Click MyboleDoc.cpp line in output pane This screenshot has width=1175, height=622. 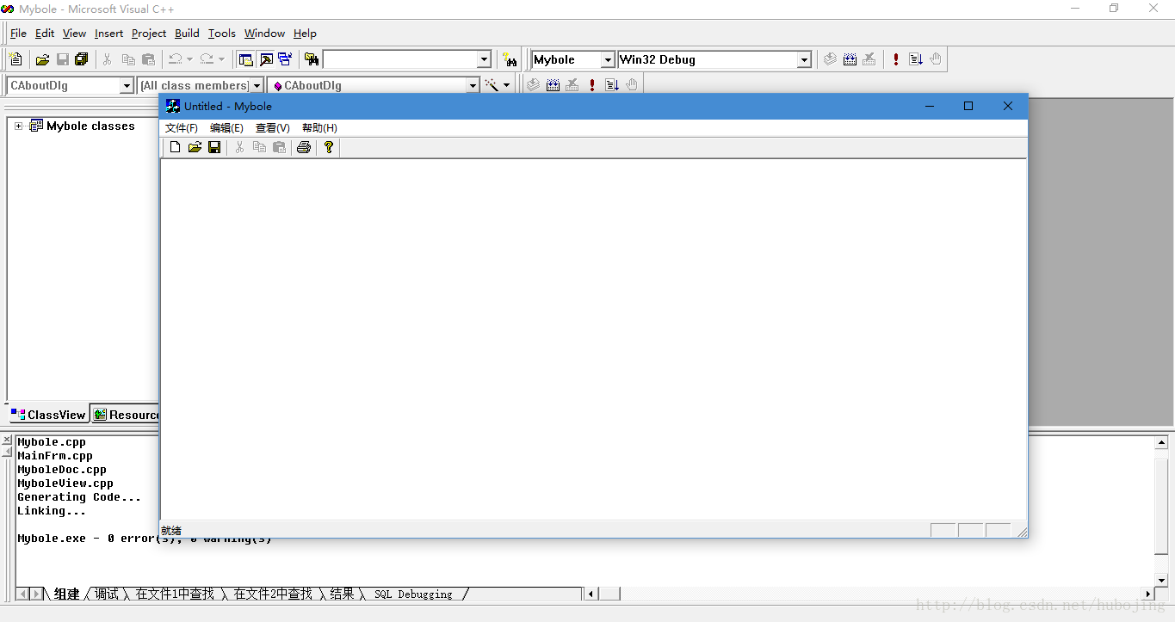point(62,470)
